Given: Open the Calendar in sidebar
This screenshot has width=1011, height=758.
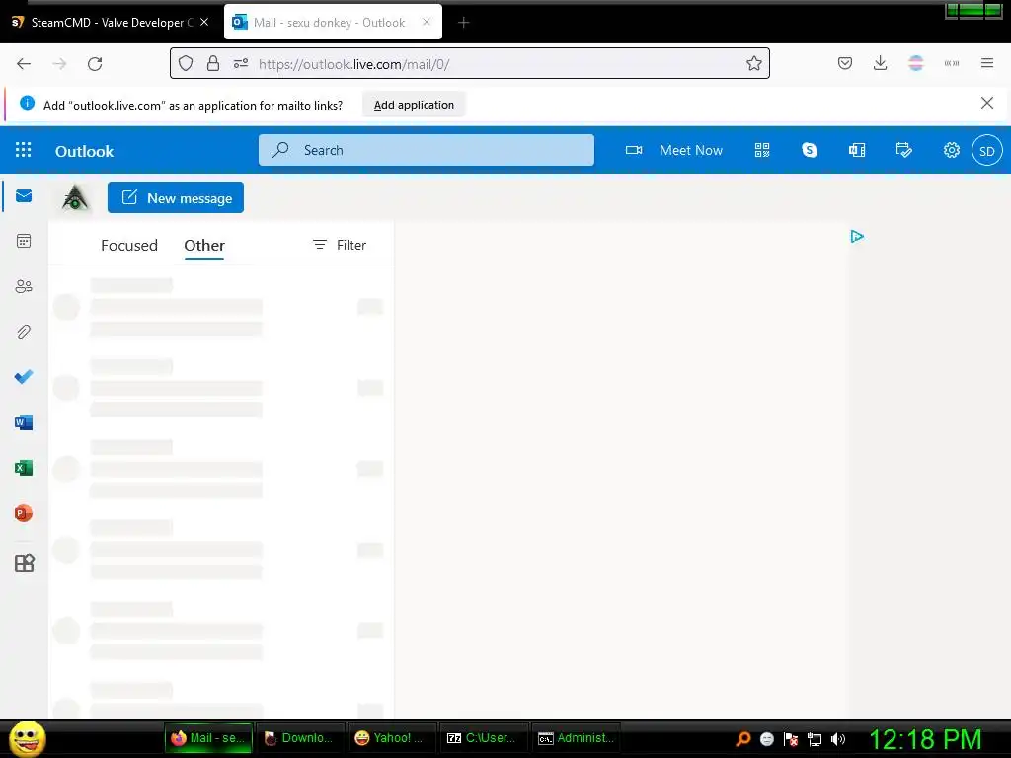Looking at the screenshot, I should [24, 241].
